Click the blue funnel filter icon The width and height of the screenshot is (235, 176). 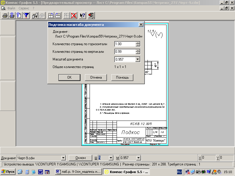pyautogui.click(x=26, y=16)
